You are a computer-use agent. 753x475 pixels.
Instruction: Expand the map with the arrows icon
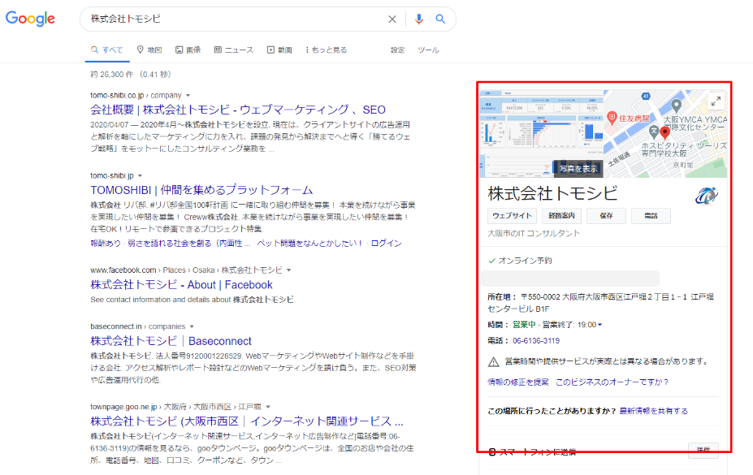pyautogui.click(x=716, y=101)
